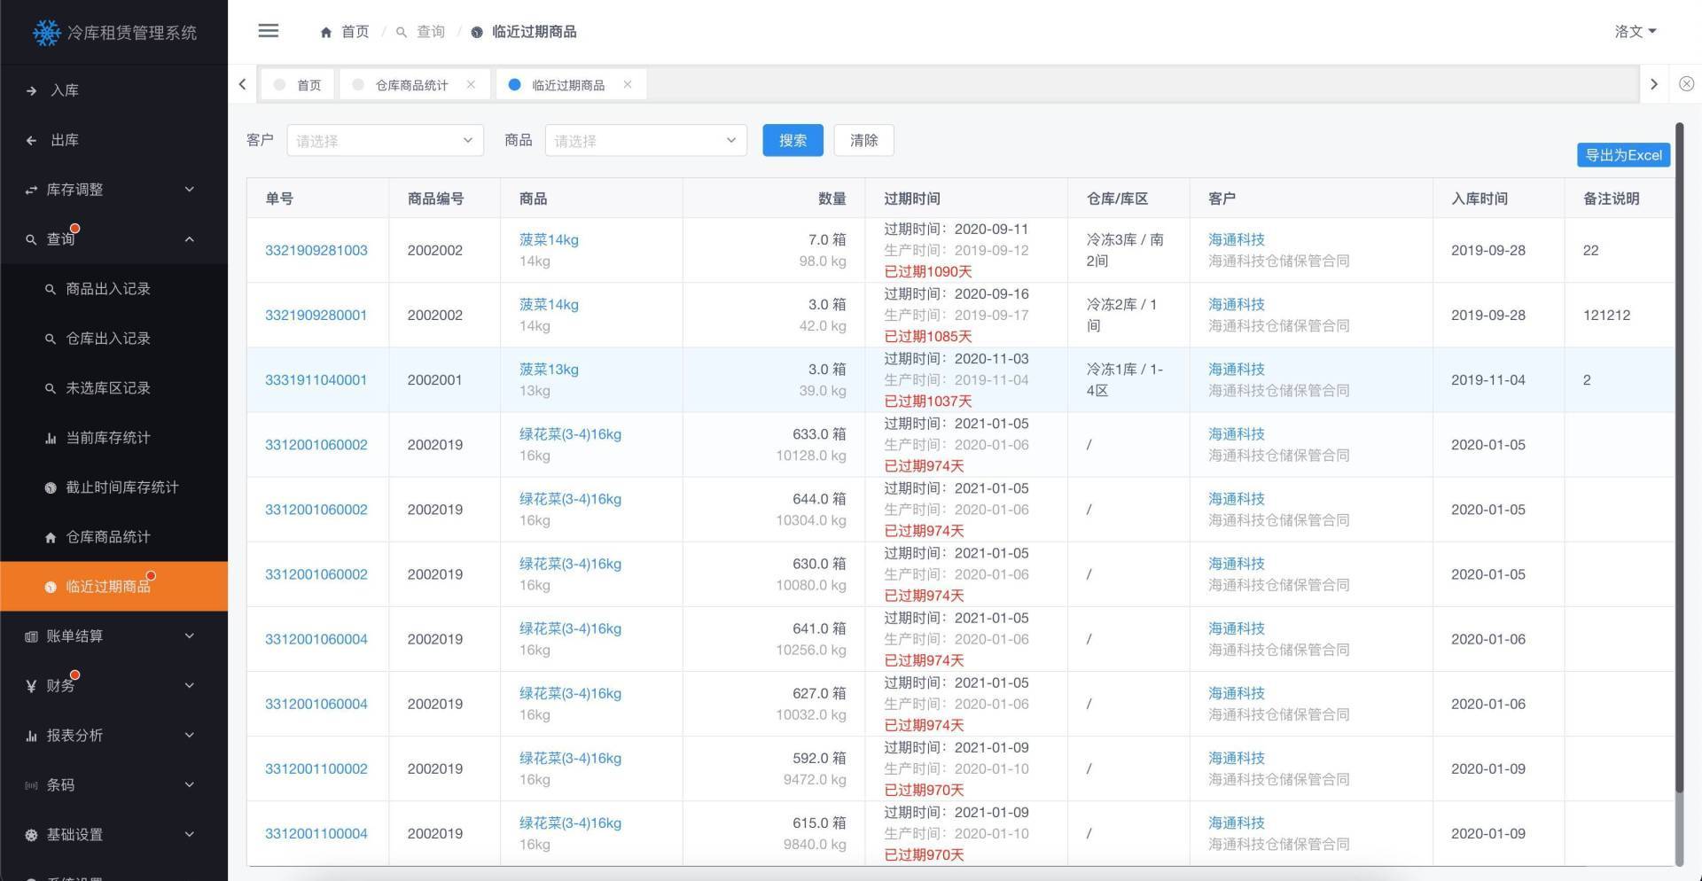Viewport: 1702px width, 881px height.
Task: Open the 洛文 user menu
Action: pyautogui.click(x=1635, y=31)
